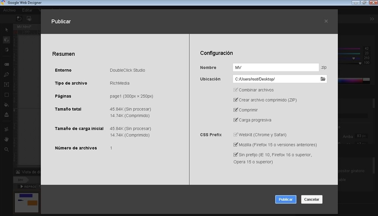Open the Archivo menu
This screenshot has height=216, width=378.
click(9, 10)
